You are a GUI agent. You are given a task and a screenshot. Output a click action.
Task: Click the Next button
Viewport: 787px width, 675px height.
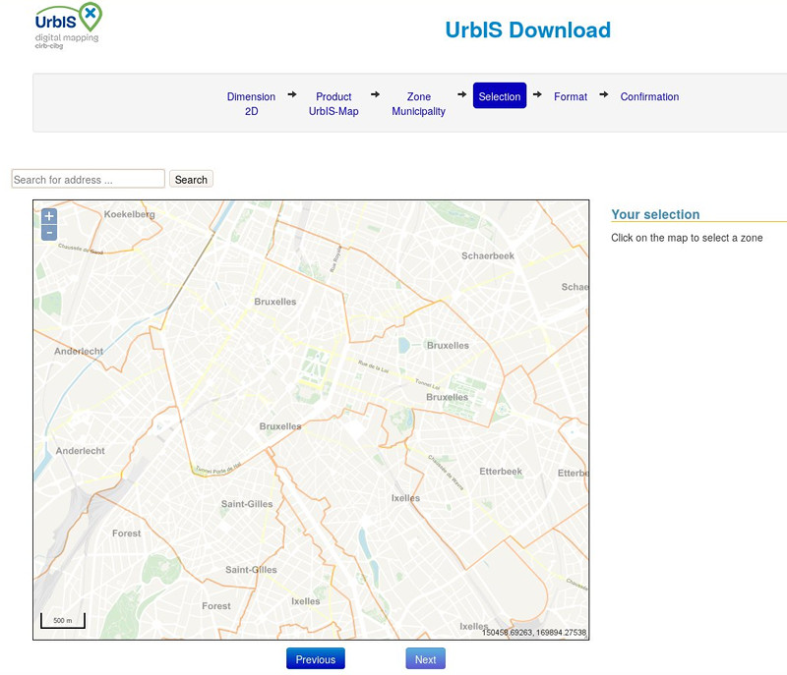426,659
